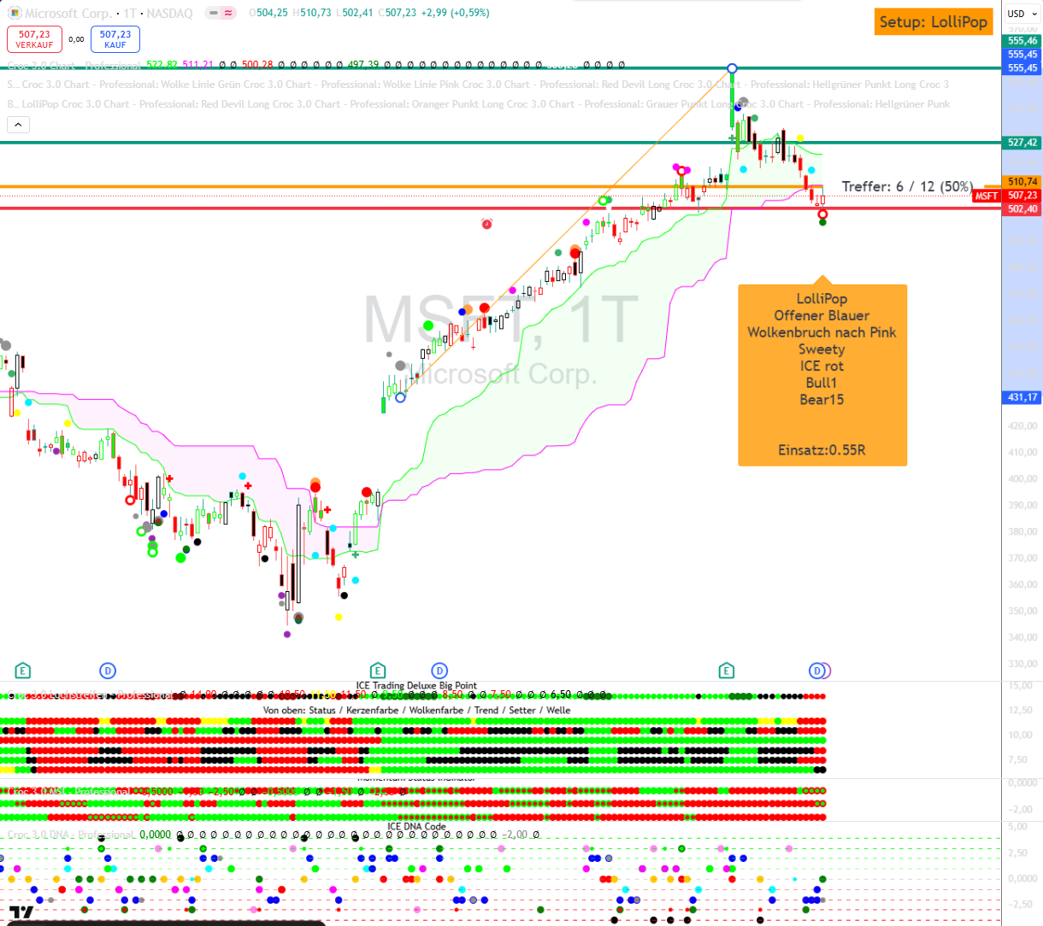Screen dimensions: 1043x926
Task: Collapse the indicator legend with chevron button
Action: (18, 125)
